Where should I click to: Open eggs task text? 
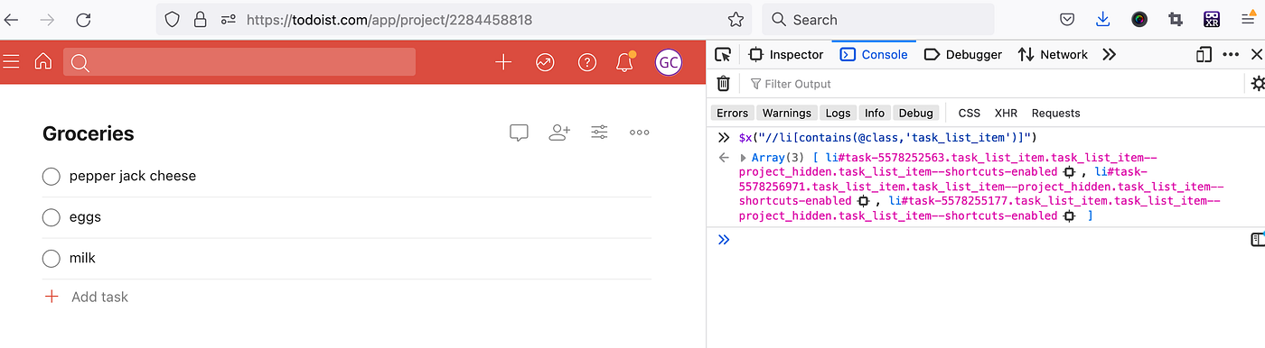85,217
